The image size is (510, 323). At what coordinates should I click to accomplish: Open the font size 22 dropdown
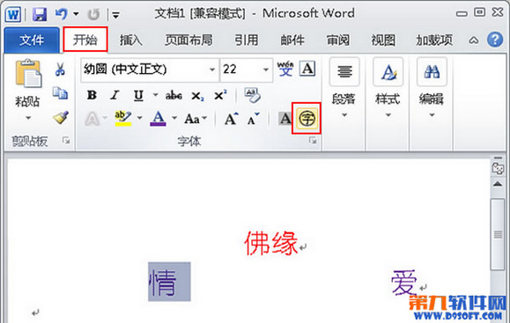coord(266,70)
